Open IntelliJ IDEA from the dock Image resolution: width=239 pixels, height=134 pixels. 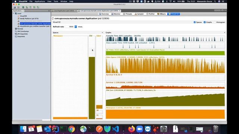[x=55, y=129]
